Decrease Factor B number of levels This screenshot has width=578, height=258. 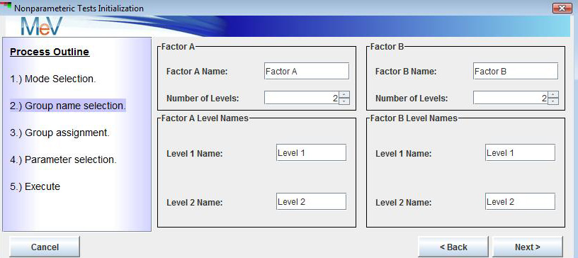click(553, 101)
